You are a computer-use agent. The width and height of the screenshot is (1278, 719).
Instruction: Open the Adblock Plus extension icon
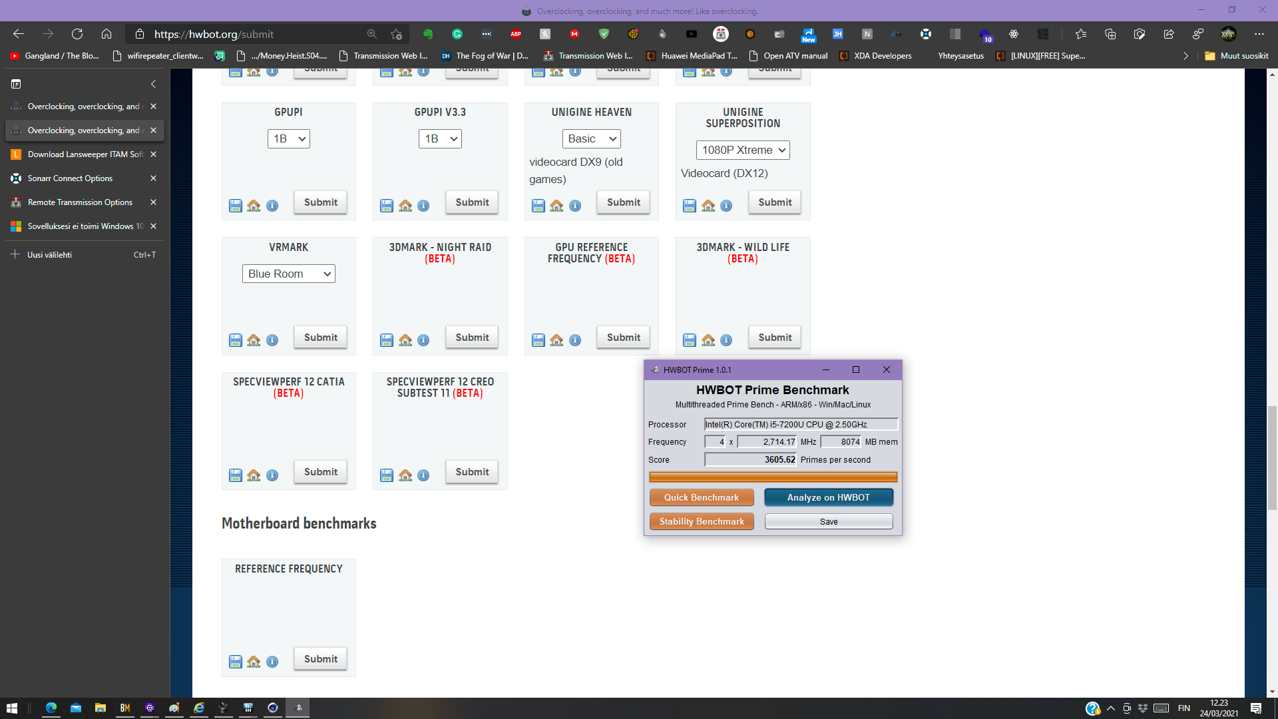pyautogui.click(x=516, y=34)
